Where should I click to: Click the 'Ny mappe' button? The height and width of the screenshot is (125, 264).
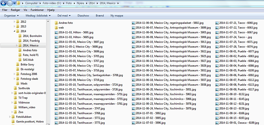[x=117, y=15]
